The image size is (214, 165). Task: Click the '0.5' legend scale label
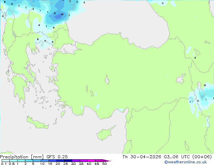[11, 164]
